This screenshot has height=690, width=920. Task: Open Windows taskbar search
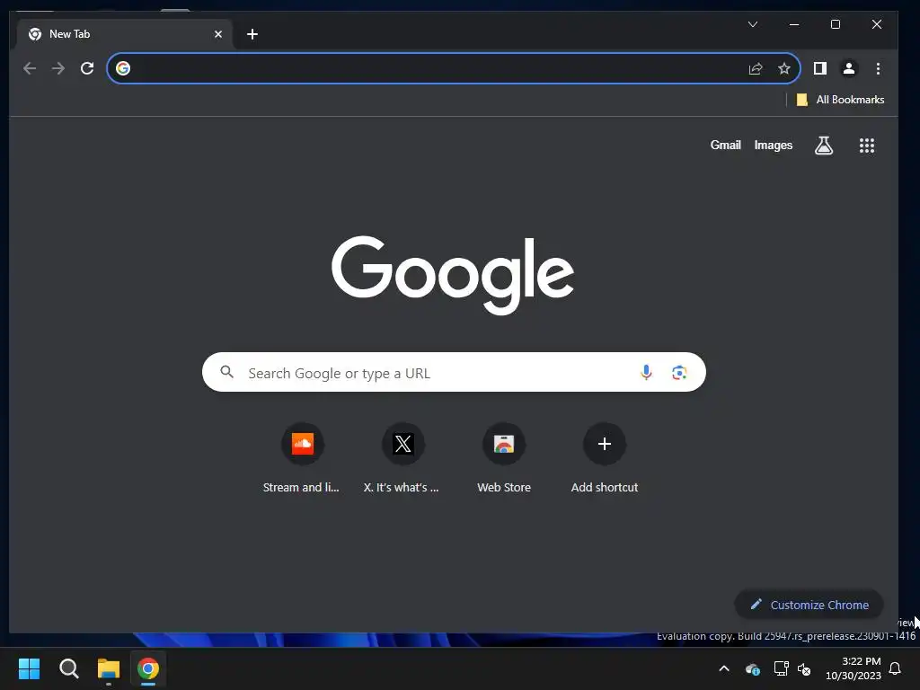click(68, 668)
